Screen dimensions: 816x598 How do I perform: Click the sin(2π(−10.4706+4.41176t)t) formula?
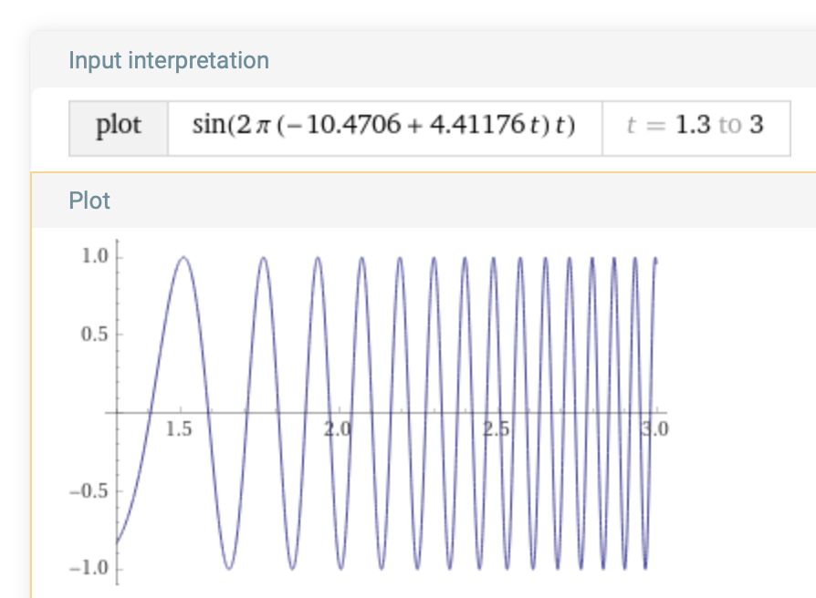(x=383, y=125)
